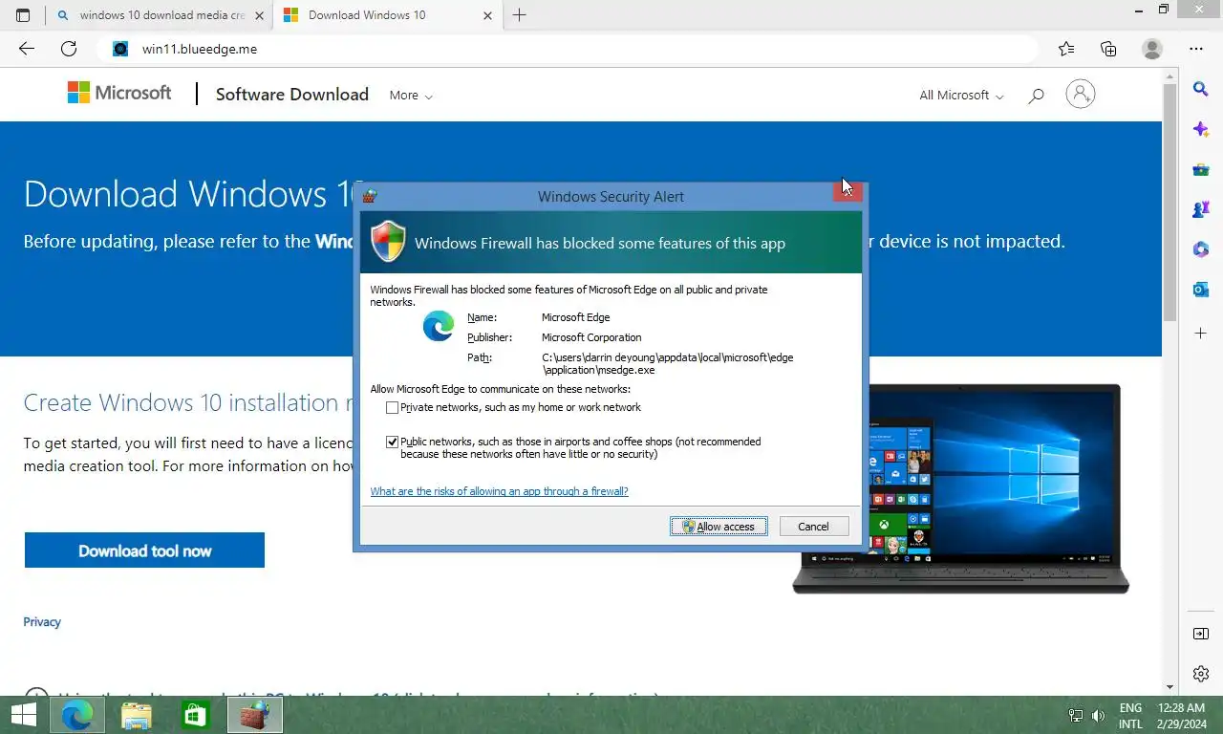Go back to the previous page

click(27, 49)
